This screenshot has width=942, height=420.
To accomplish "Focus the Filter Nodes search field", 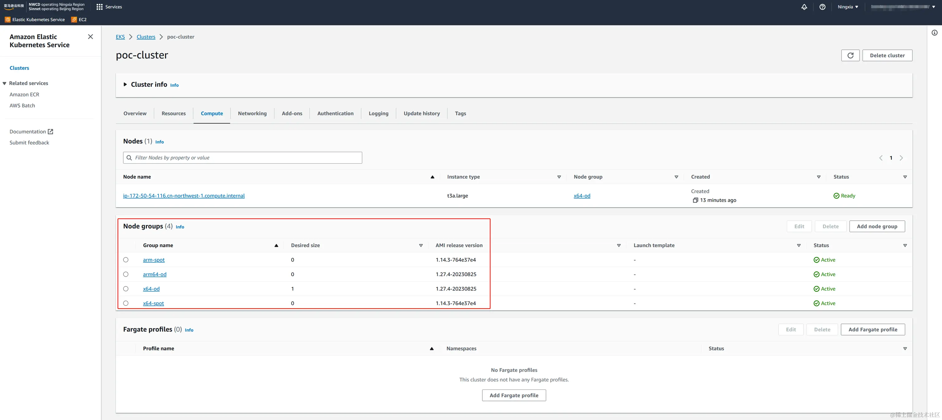I will click(x=242, y=158).
